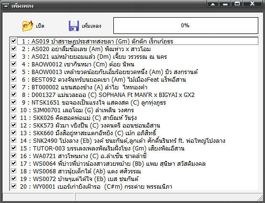Select row text WS0068 (Ab)
This screenshot has height=203, width=265.
[x=80, y=171]
